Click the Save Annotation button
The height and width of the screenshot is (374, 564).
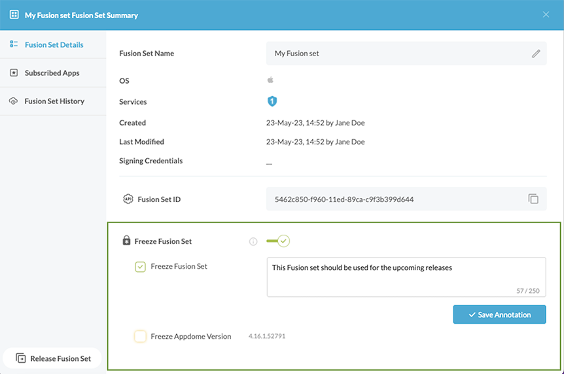[499, 314]
